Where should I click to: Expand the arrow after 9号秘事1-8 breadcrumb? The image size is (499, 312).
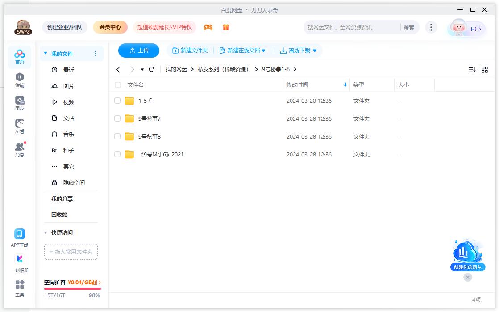pos(295,69)
